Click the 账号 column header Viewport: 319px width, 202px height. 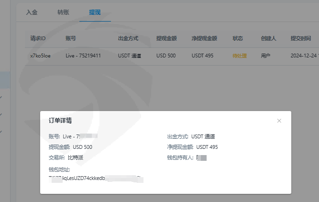pos(71,38)
